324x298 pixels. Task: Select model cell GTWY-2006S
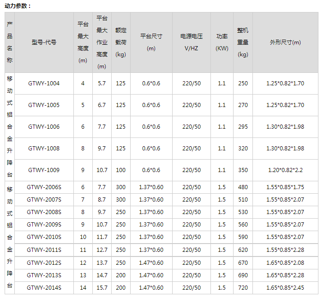pyautogui.click(x=44, y=187)
